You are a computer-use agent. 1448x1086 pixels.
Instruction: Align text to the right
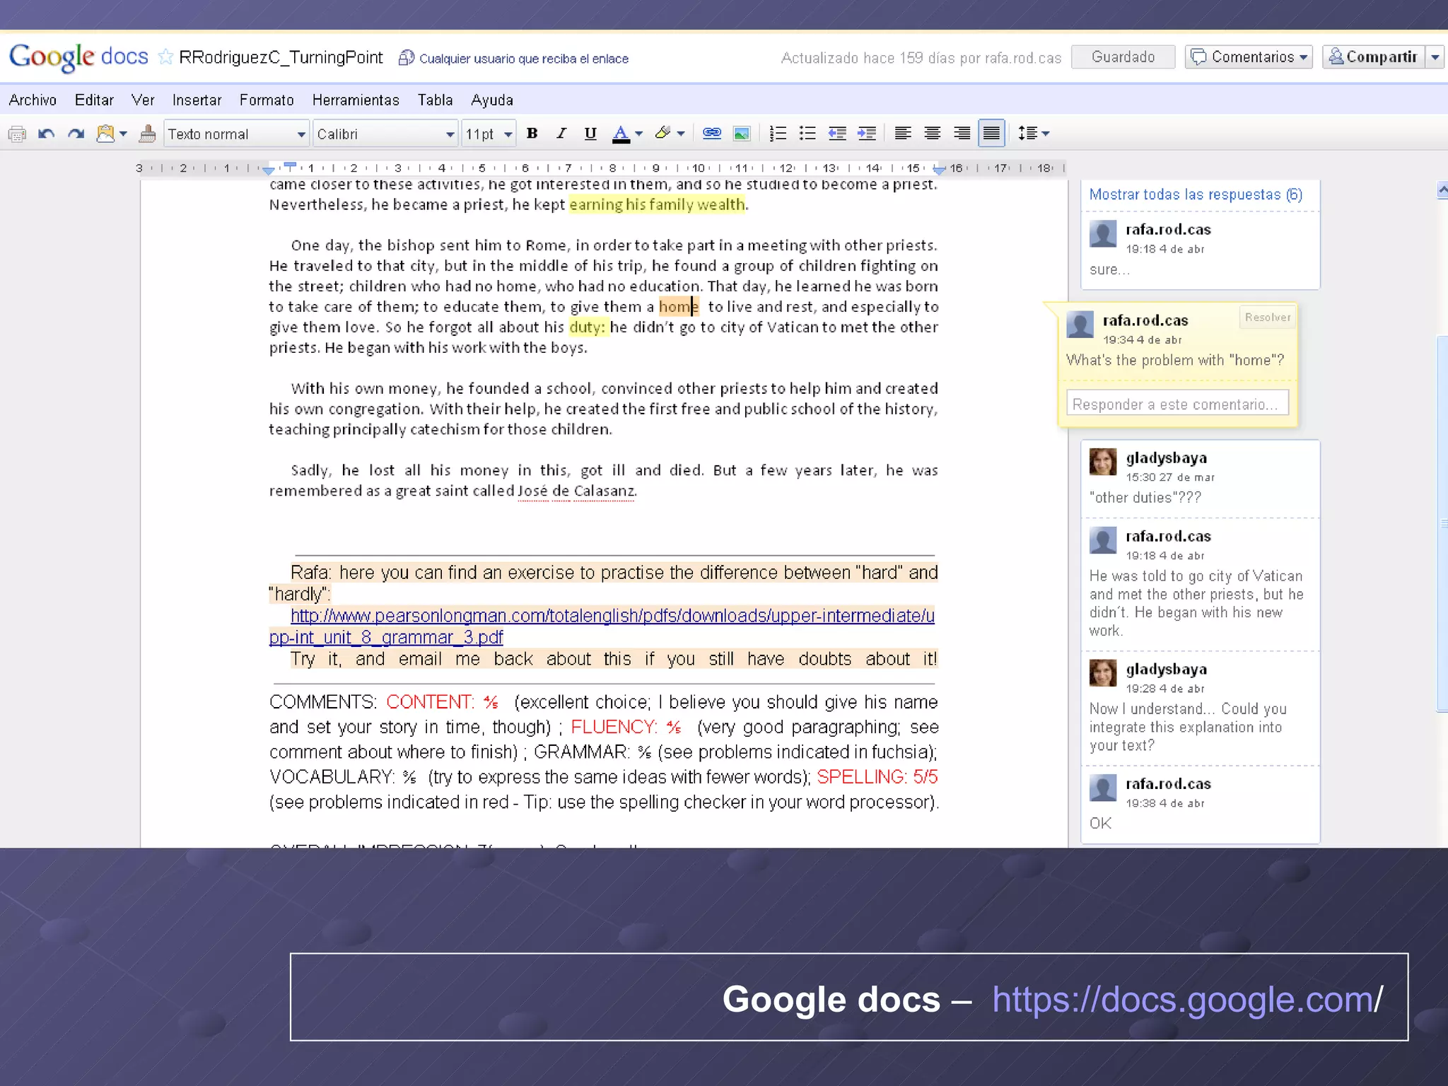click(962, 134)
